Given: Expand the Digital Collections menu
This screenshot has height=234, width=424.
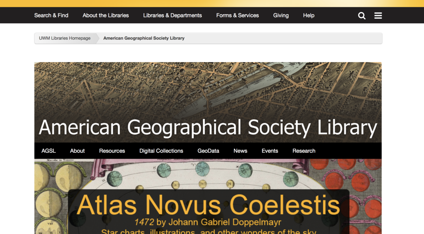Looking at the screenshot, I should click(x=161, y=151).
